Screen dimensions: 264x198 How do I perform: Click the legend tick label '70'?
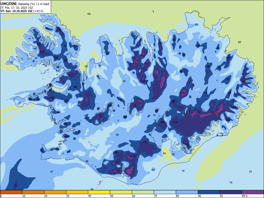pos(155,196)
